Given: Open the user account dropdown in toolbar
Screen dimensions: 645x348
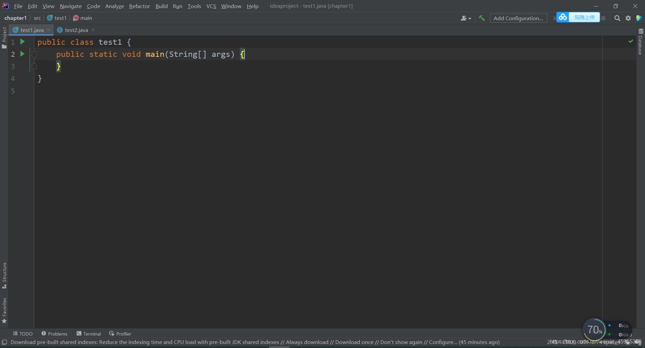Looking at the screenshot, I should click(465, 18).
